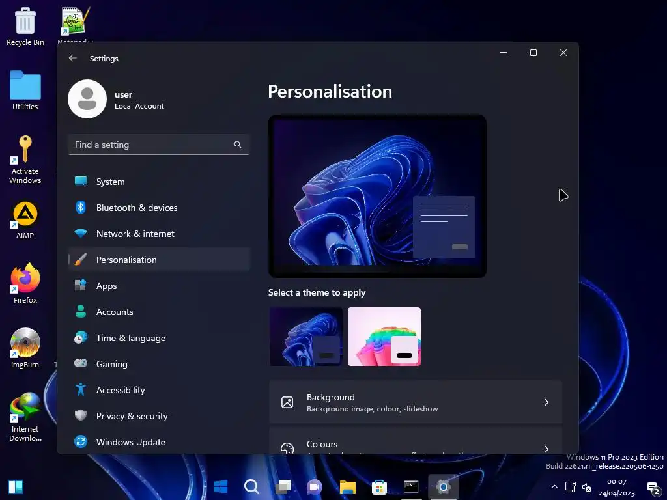
Task: Open Privacy & security settings
Action: point(159,416)
